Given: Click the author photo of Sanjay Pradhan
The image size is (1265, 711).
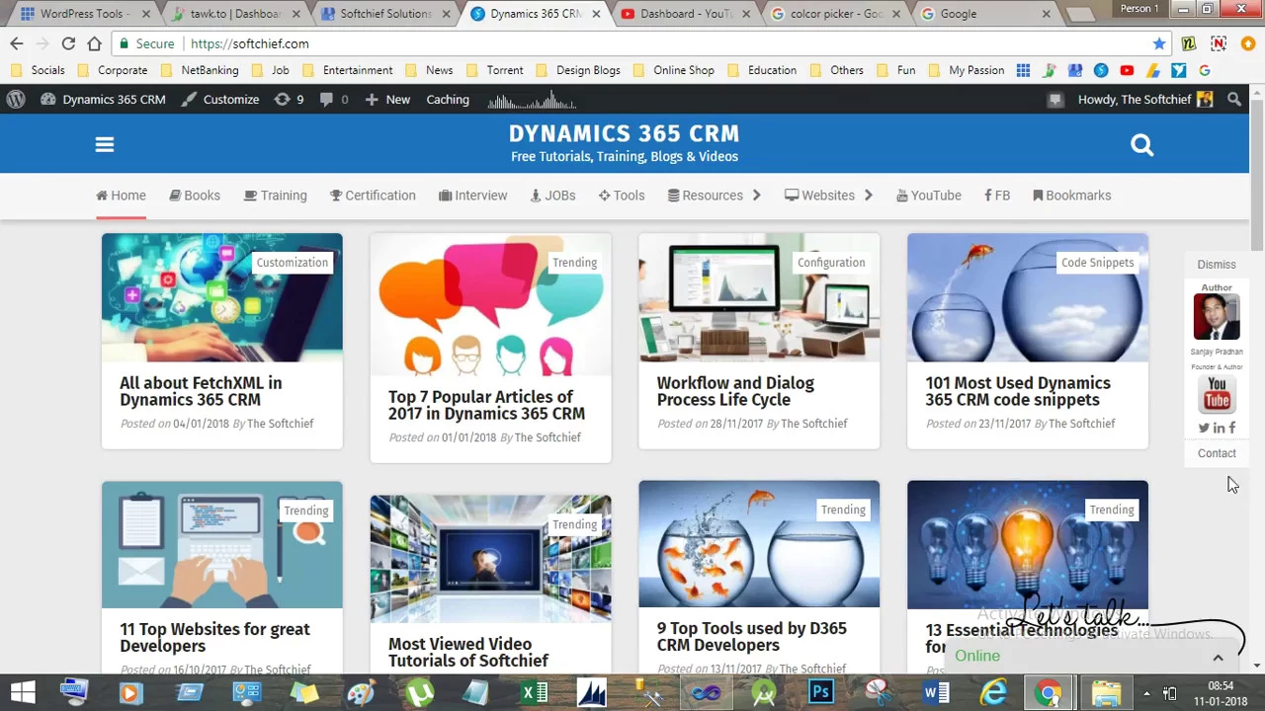Looking at the screenshot, I should [x=1217, y=317].
